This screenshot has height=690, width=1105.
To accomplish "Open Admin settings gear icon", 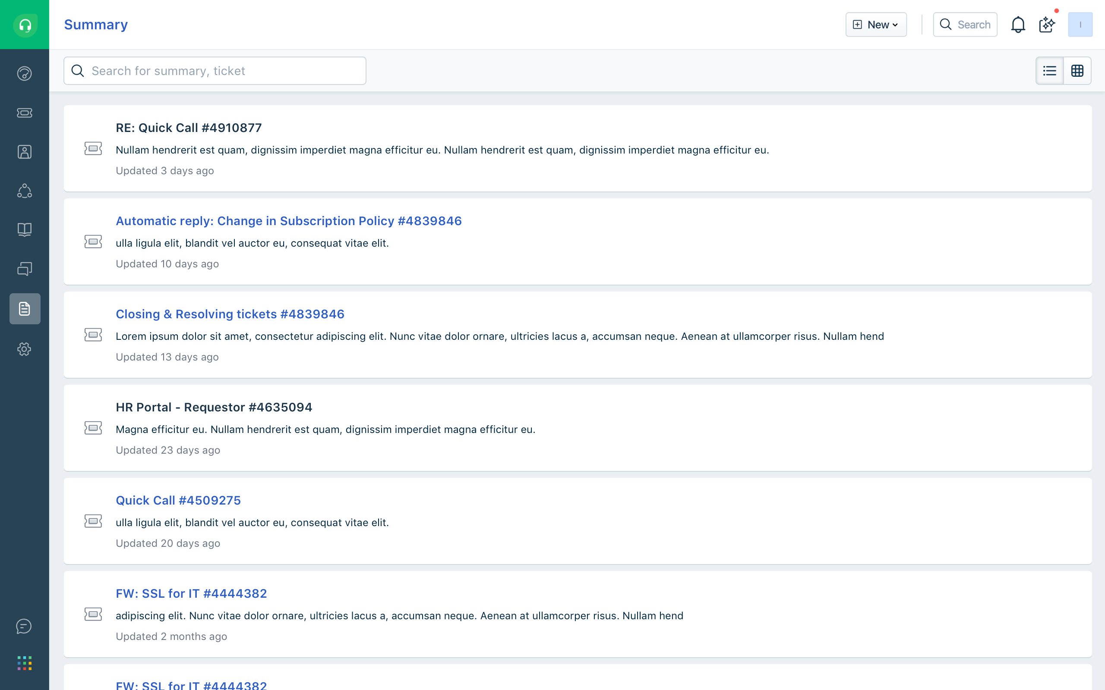I will click(x=25, y=349).
